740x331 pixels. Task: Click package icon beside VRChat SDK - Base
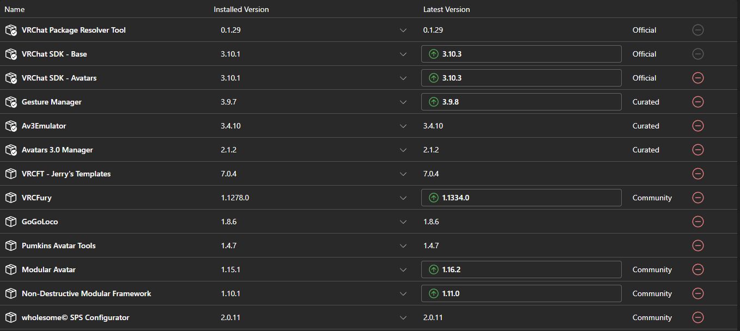(11, 54)
